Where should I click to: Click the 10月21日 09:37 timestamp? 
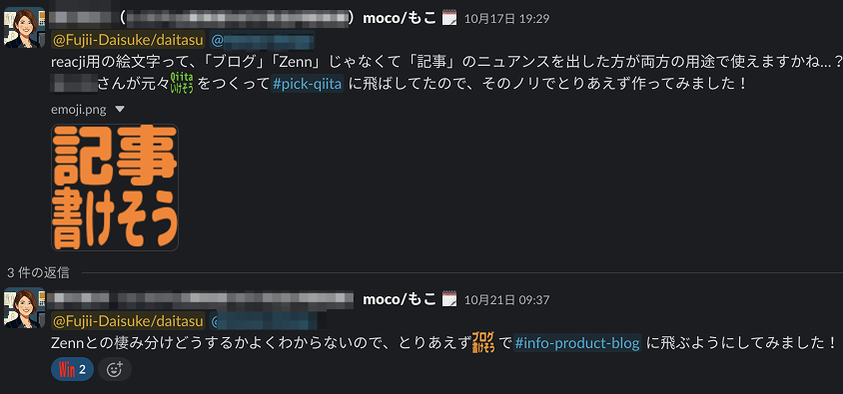tap(506, 299)
